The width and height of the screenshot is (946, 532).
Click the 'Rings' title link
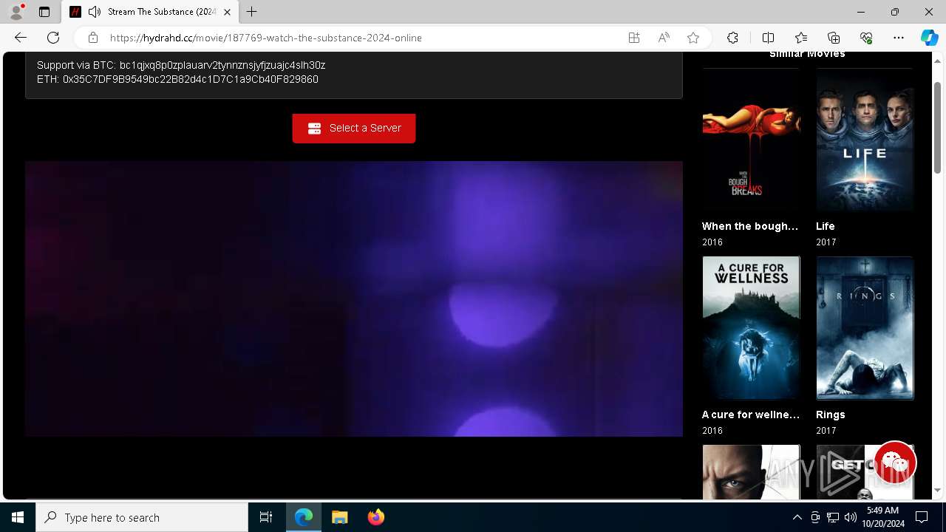coord(831,415)
